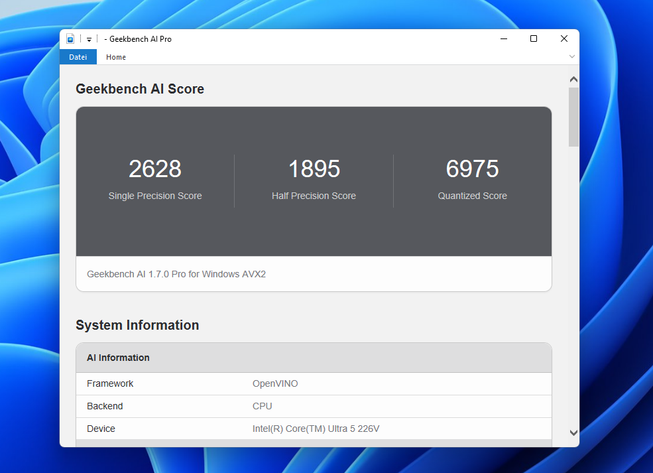Click the Single Precision Score label

click(x=155, y=196)
